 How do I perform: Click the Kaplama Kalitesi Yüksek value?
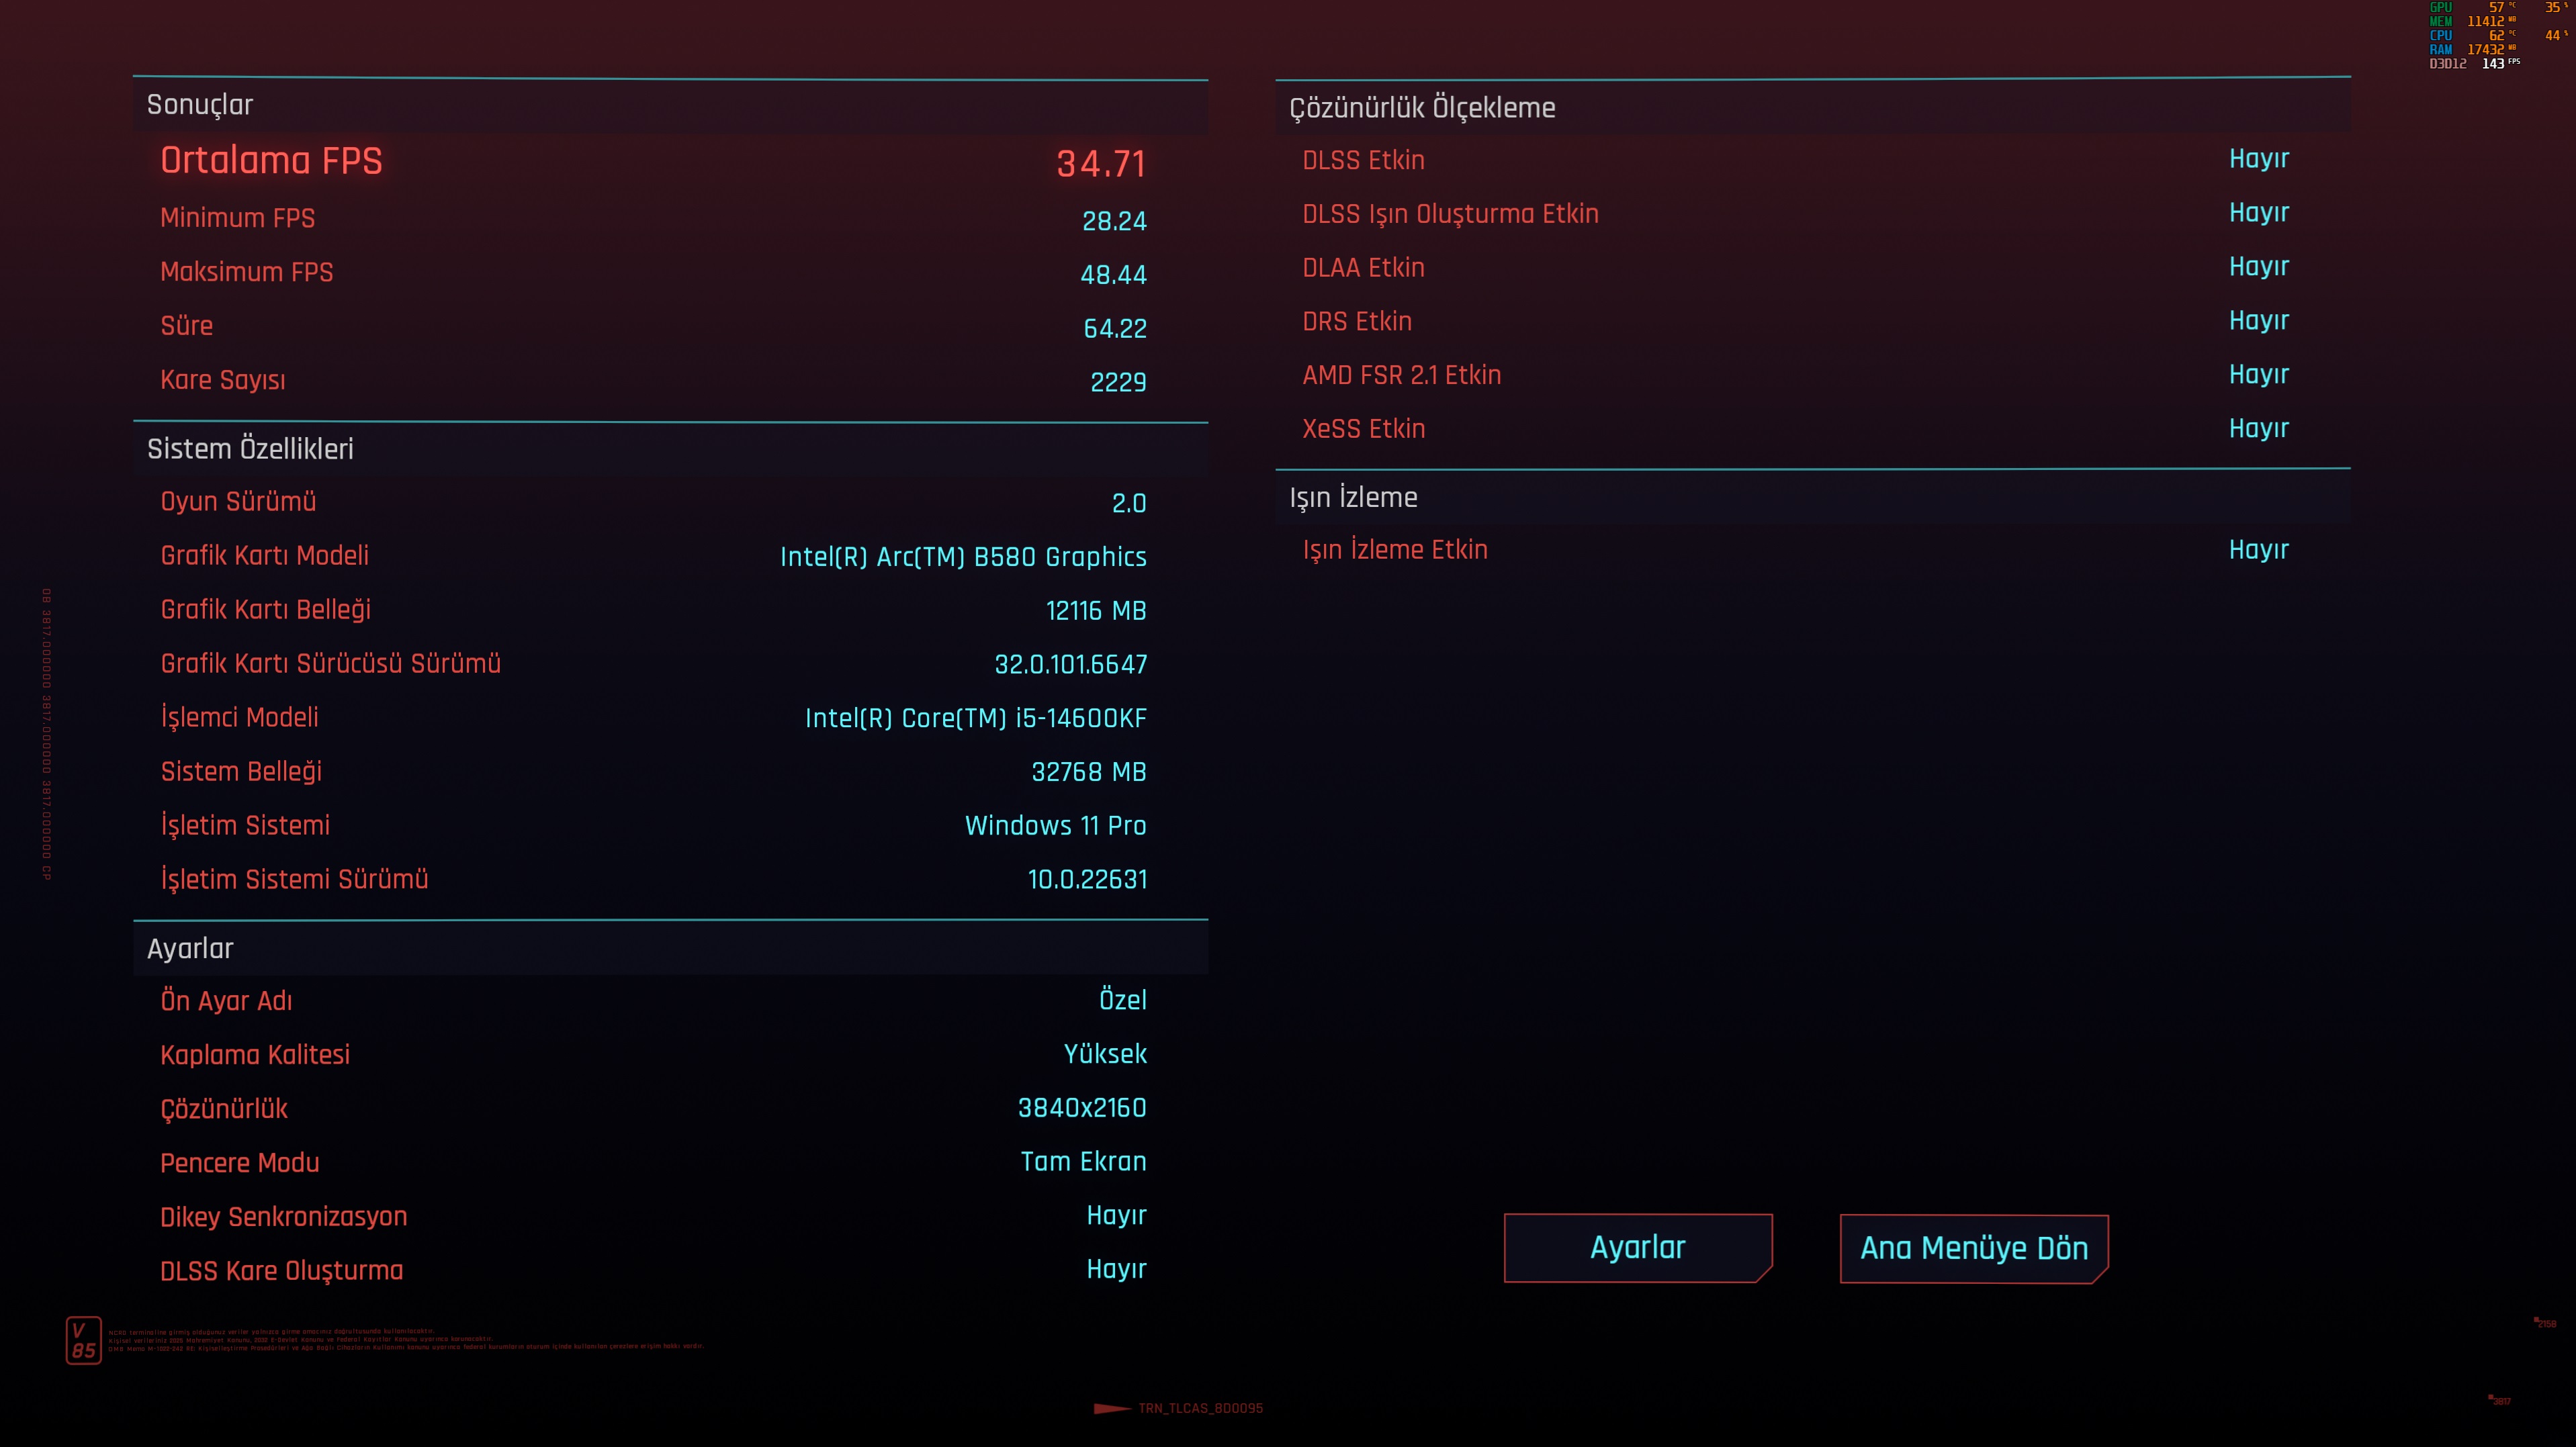[x=1104, y=1054]
